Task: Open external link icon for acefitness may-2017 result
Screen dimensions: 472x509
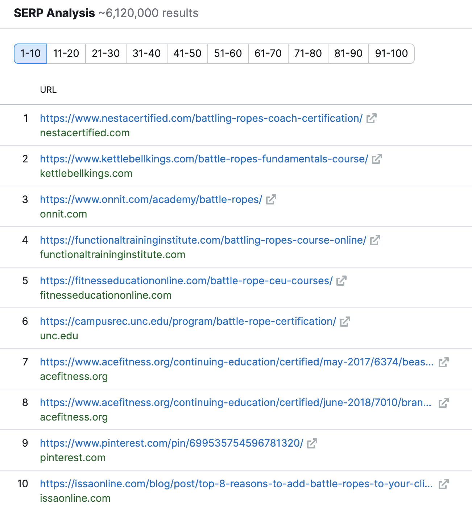Action: point(444,362)
